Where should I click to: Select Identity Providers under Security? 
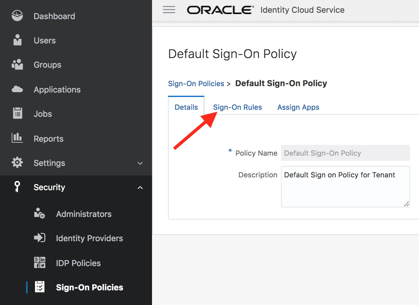point(89,238)
